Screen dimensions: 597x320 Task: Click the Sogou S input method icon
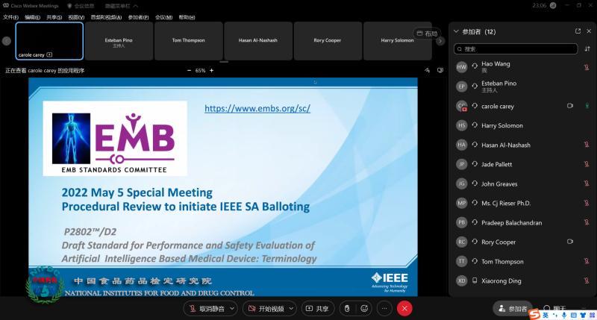point(534,314)
